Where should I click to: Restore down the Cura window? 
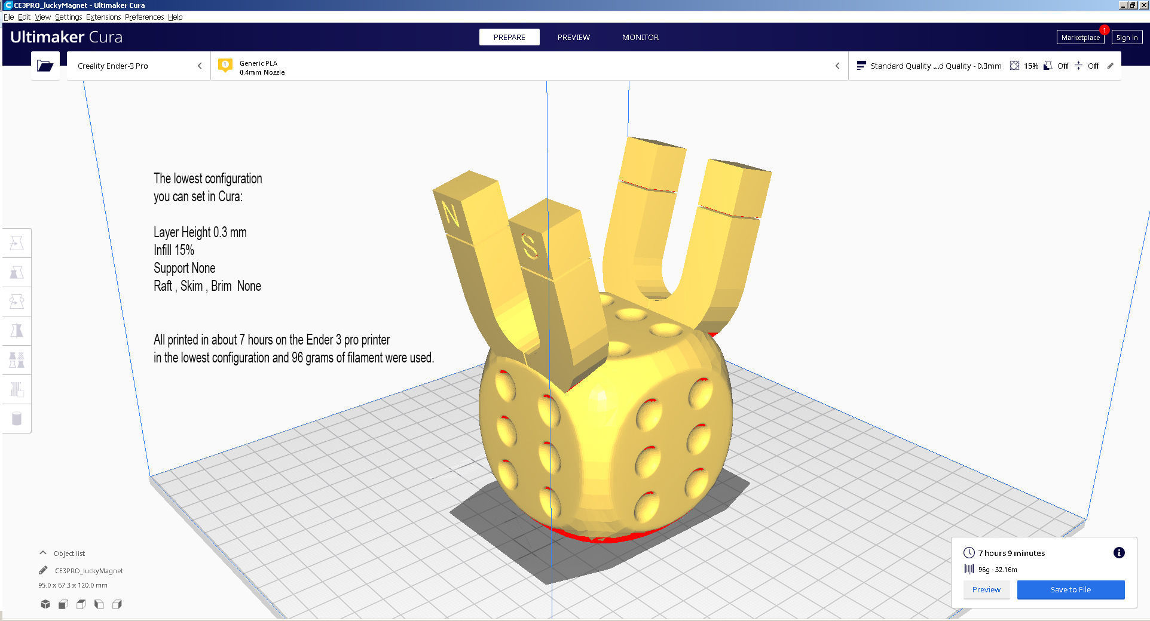pyautogui.click(x=1133, y=5)
